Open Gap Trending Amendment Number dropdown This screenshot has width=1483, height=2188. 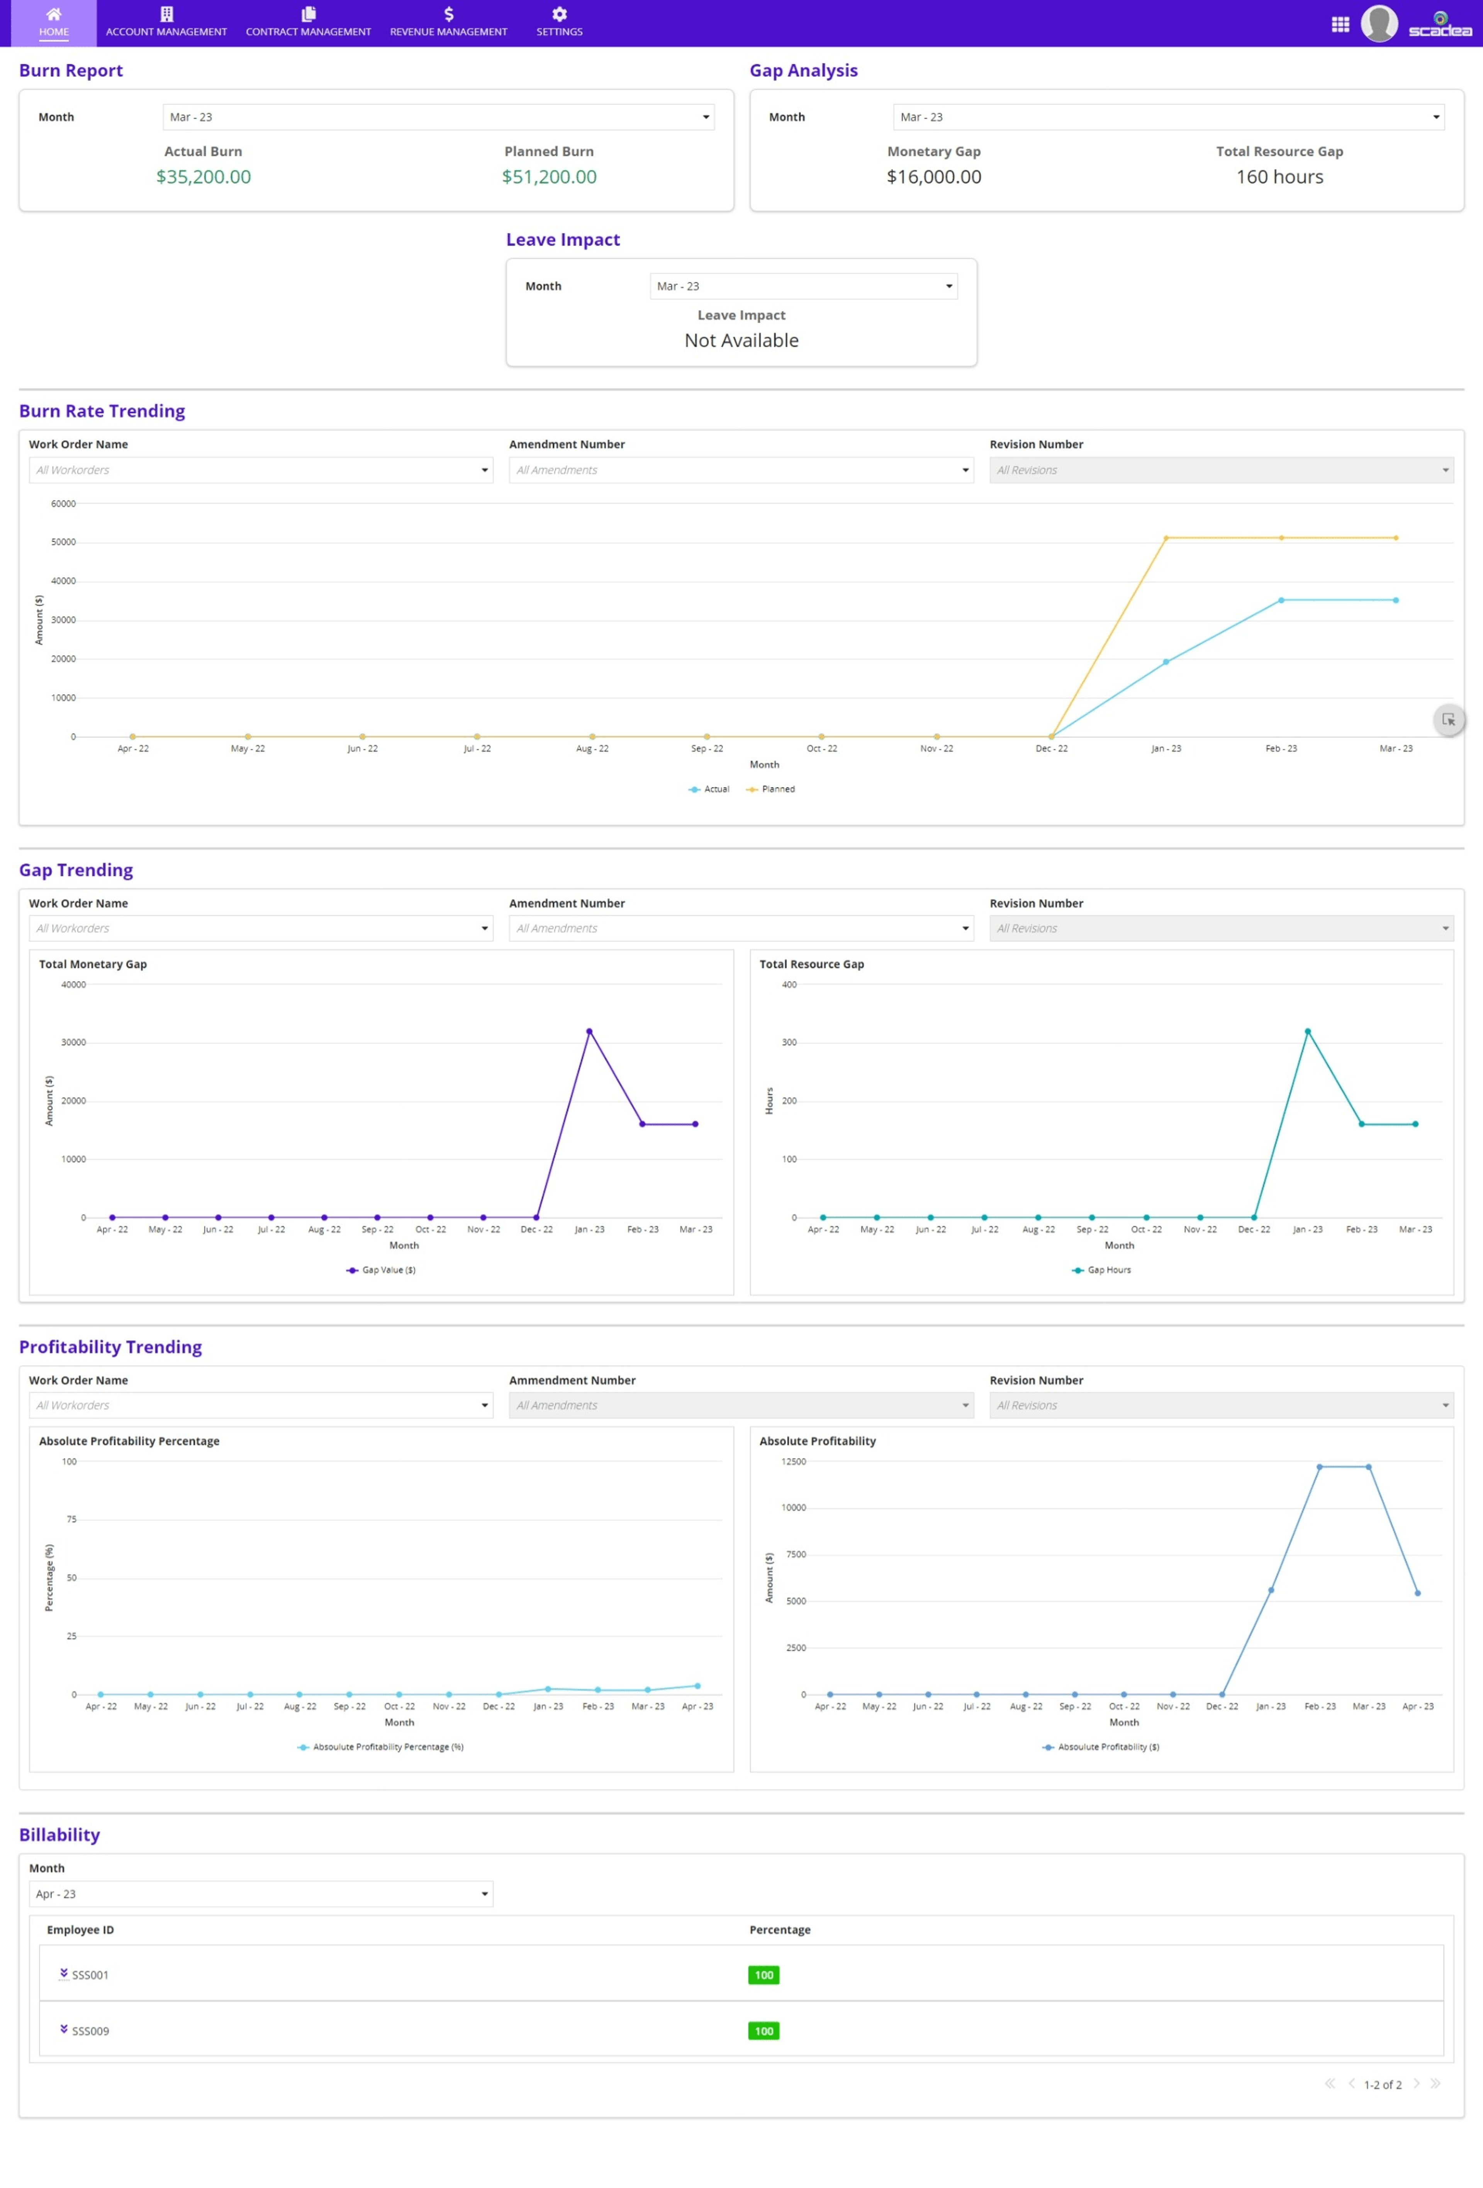(741, 928)
